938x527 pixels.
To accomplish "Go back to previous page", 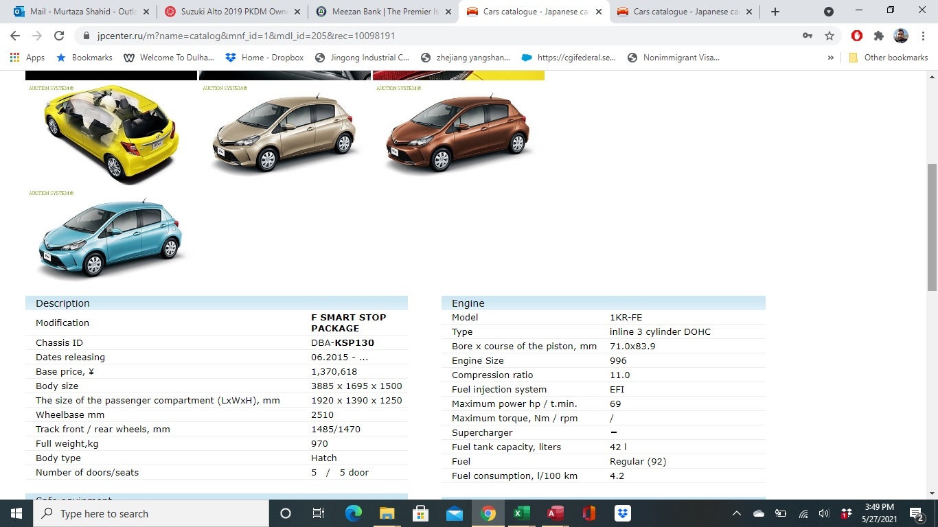I will (x=15, y=36).
